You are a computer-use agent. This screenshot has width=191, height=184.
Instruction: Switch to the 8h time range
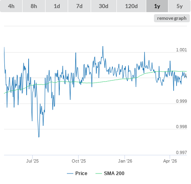point(34,6)
